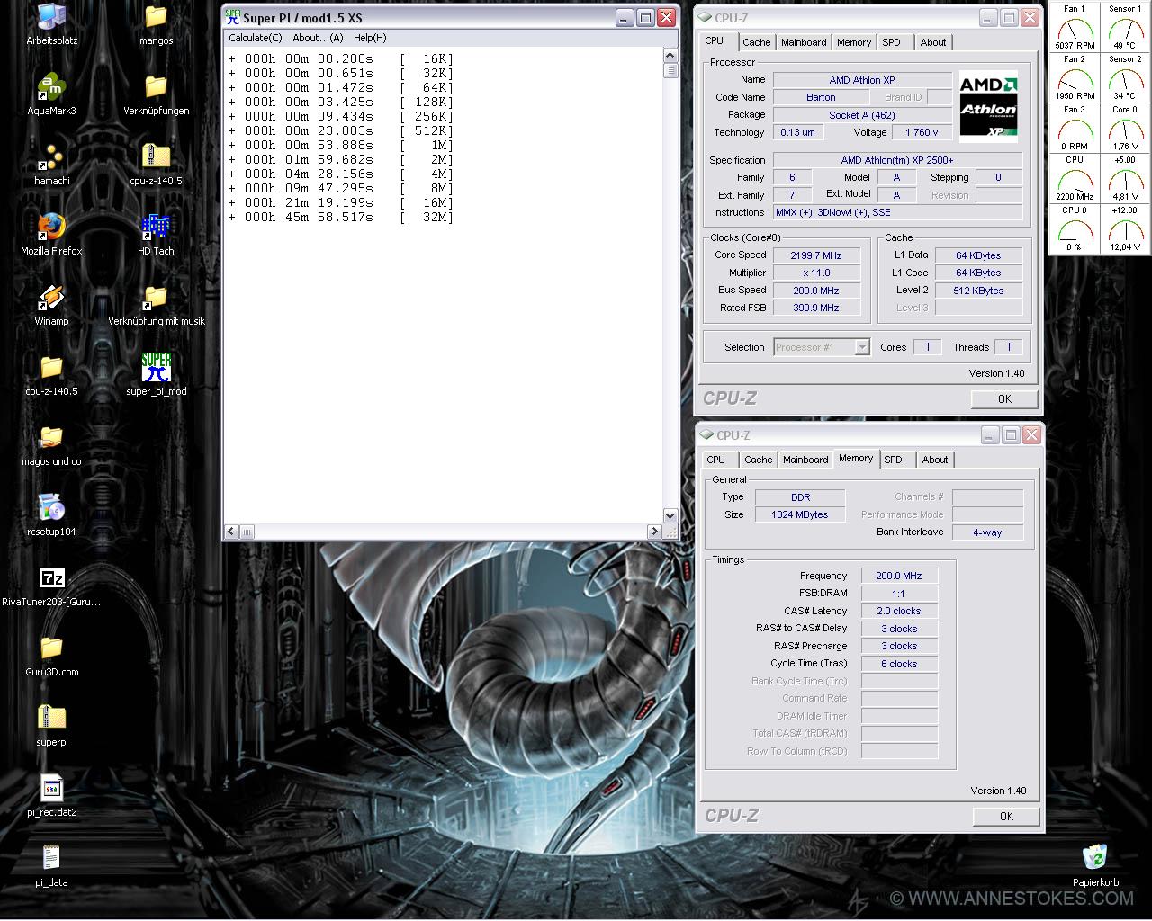1152x921 pixels.
Task: Click the Voltage 1.760 v value
Action: pos(922,132)
